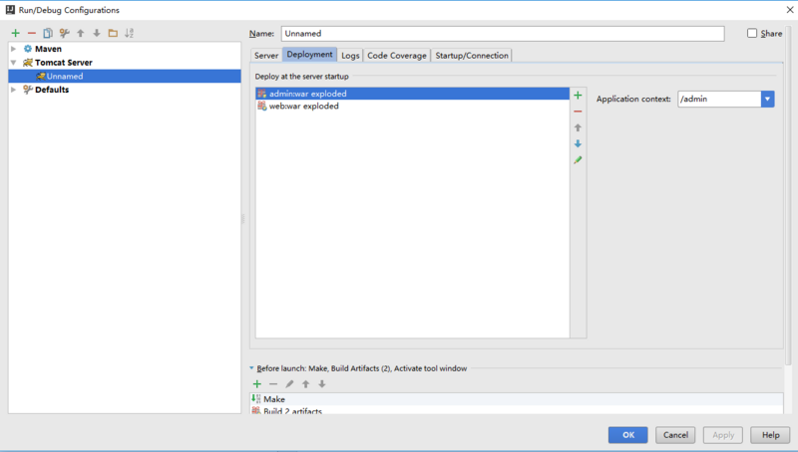Expand the Defaults node
This screenshot has width=798, height=452.
14,90
